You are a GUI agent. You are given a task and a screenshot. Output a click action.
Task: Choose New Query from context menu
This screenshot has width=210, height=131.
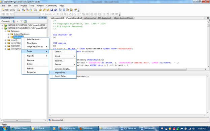35,43
